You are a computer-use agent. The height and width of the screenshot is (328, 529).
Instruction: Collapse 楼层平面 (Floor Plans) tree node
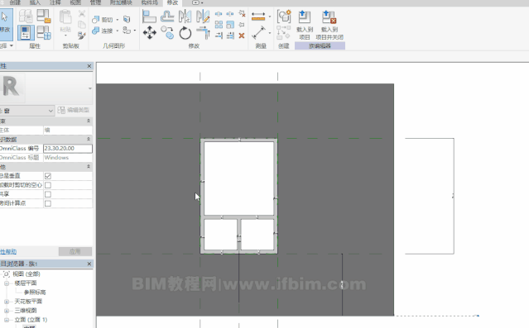7,283
